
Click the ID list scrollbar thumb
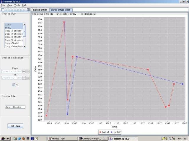click(x=24, y=31)
